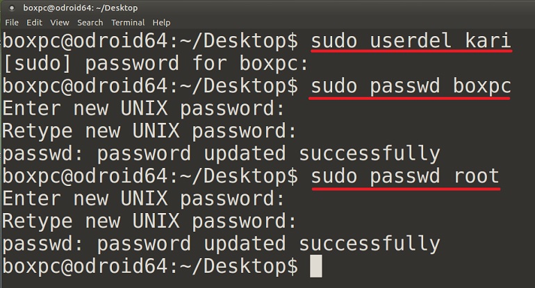Screen dimensions: 535x288
Task: Open the Search menu
Action: coord(90,22)
